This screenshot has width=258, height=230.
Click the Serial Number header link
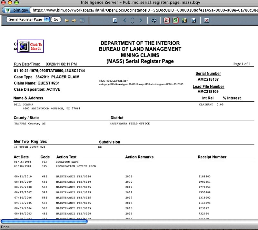[208, 74]
